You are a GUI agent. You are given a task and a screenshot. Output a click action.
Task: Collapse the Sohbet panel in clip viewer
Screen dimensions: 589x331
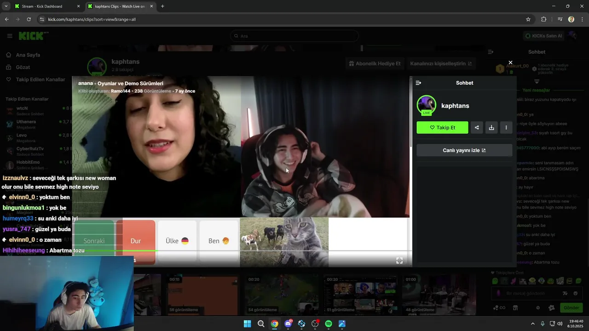(x=418, y=83)
